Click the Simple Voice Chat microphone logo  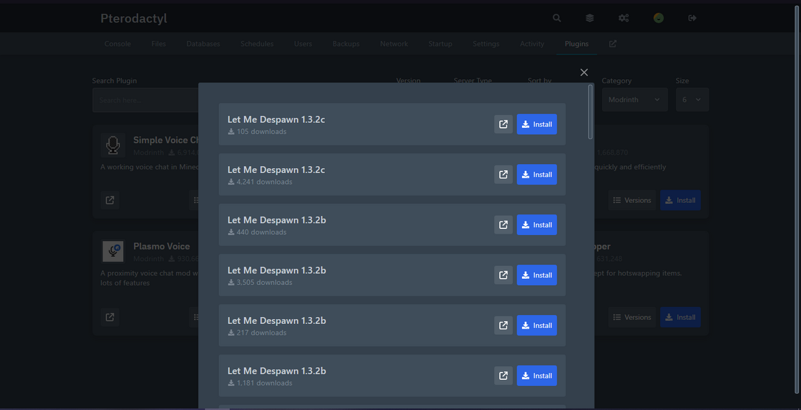click(x=113, y=144)
